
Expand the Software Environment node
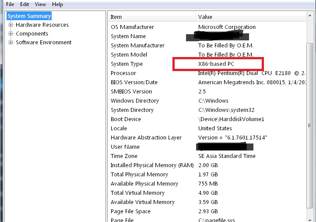[x=11, y=43]
